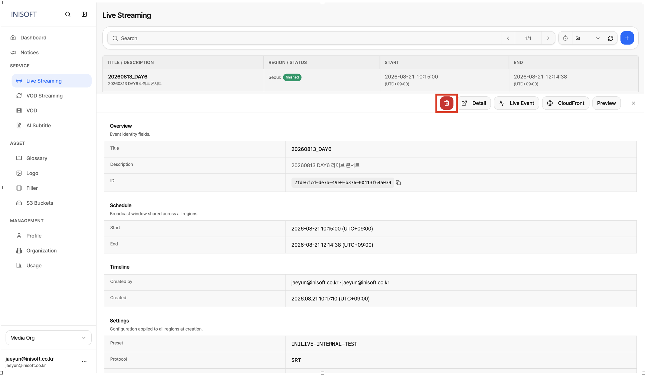Delete event with red trash icon
The image size is (645, 375).
click(446, 103)
